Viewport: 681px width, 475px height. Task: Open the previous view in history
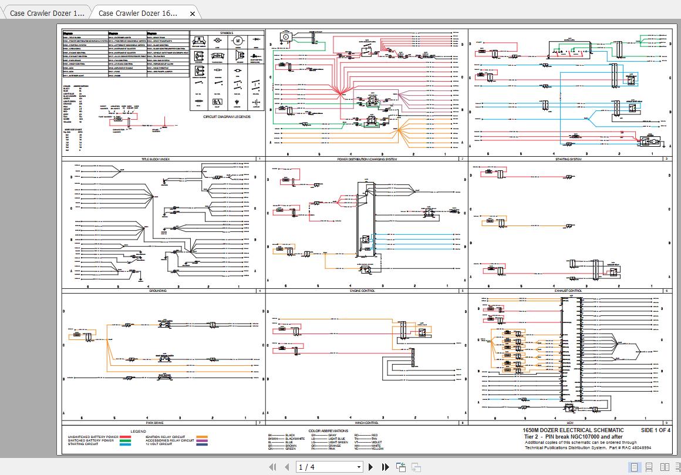[401, 467]
